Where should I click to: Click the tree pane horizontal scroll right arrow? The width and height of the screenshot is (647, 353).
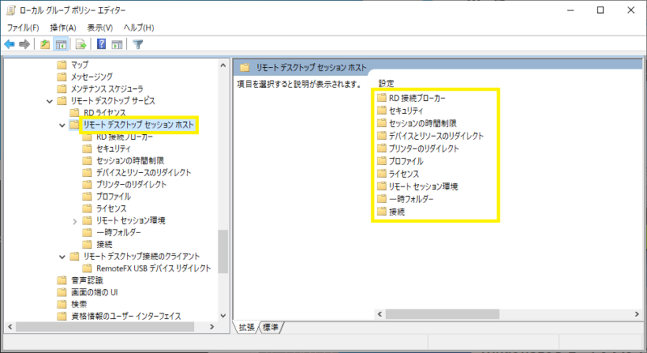(212, 326)
